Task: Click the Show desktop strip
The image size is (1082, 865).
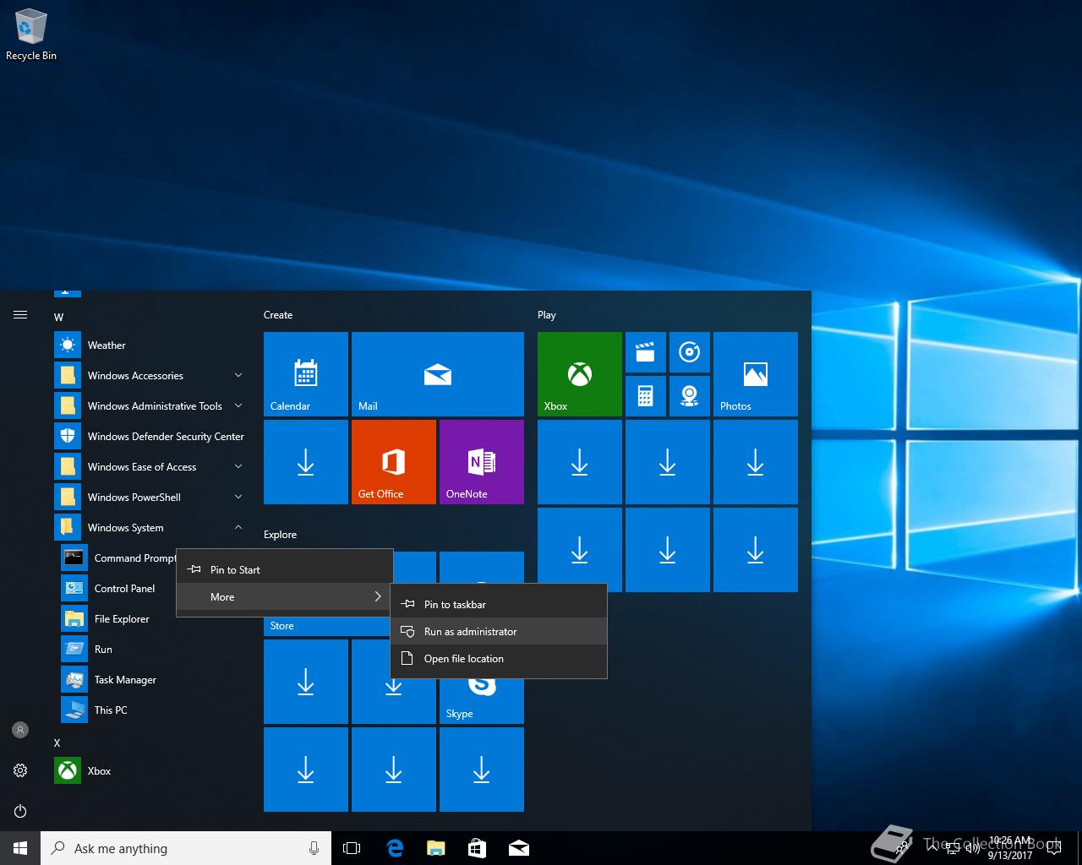Action: point(1079,848)
